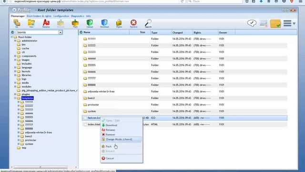Open the Diagnostics tab
305x172 pixels.
click(77, 16)
